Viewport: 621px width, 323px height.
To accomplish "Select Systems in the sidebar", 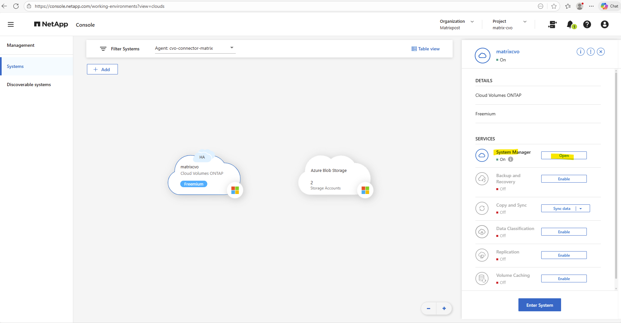I will pyautogui.click(x=15, y=66).
